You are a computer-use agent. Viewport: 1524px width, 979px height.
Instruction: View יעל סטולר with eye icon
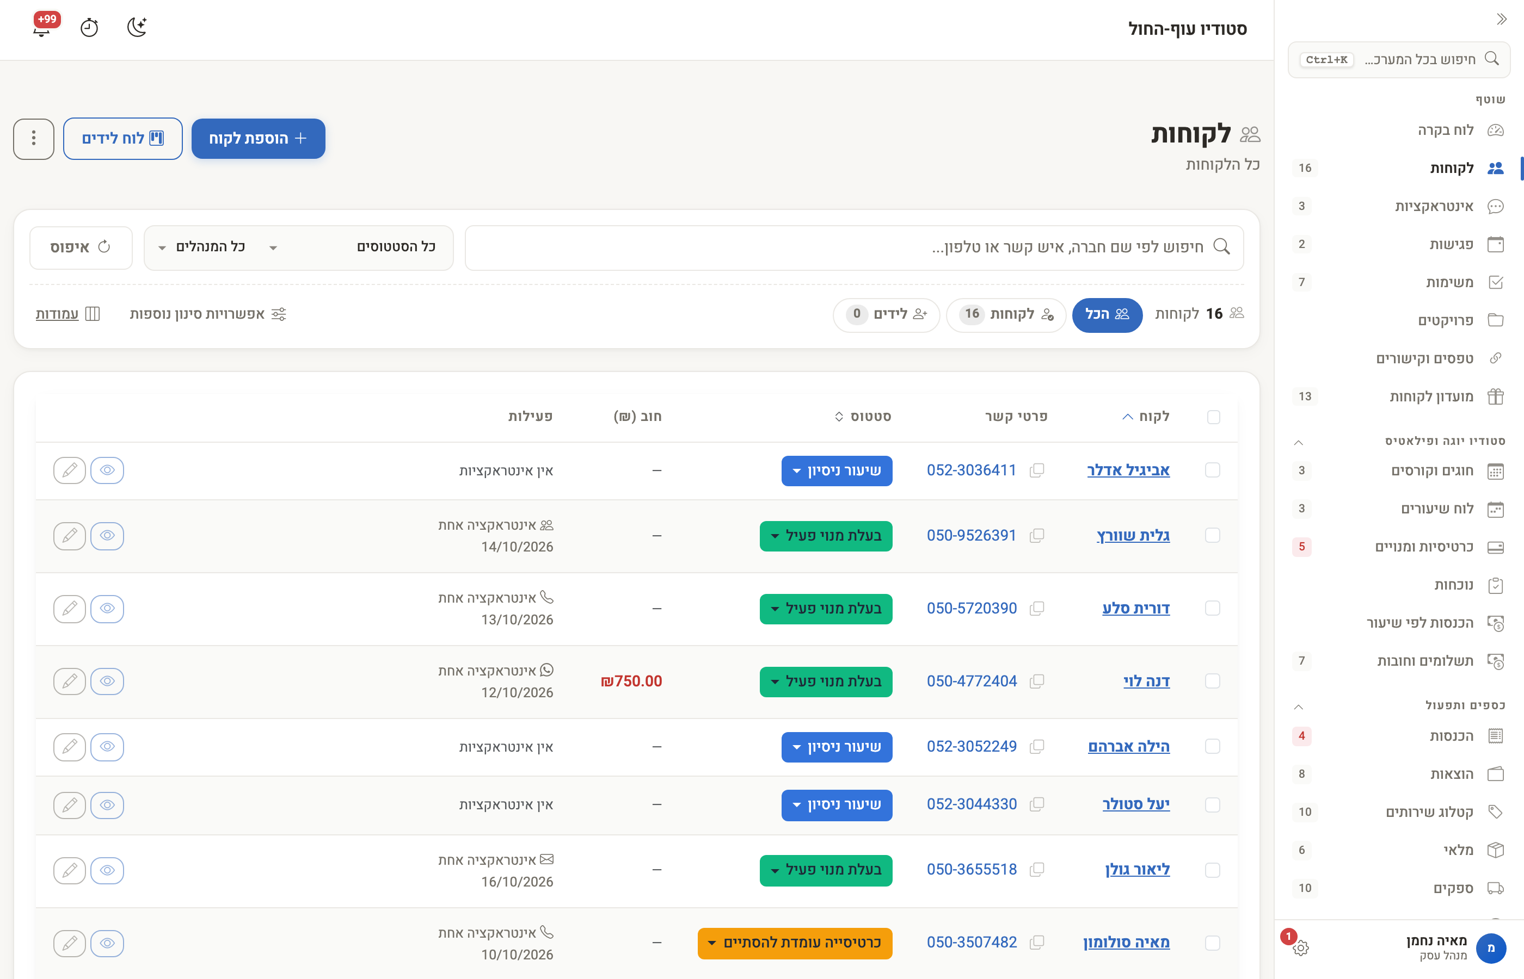pyautogui.click(x=107, y=805)
